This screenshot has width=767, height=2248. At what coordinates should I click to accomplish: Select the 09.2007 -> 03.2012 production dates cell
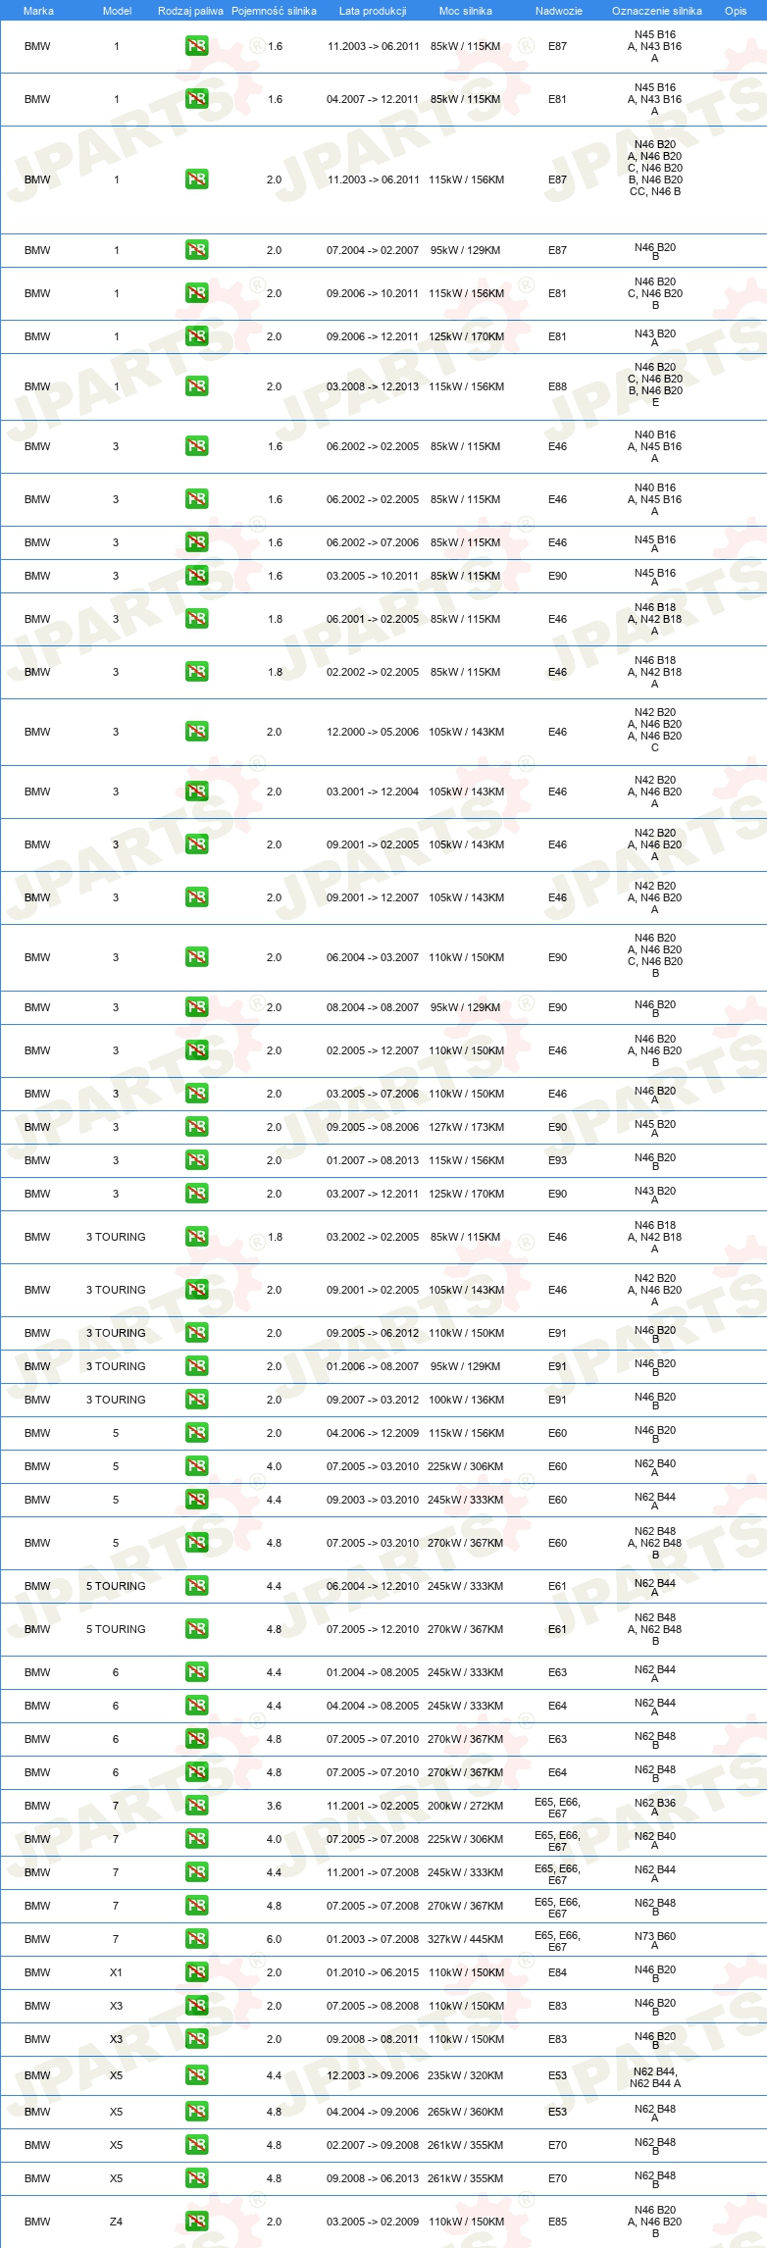[373, 1400]
